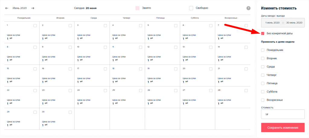309x138 pixels.
Task: Click the help question mark icon
Action: pyautogui.click(x=248, y=8)
